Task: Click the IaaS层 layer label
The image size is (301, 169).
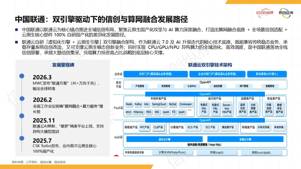Action: 118,137
